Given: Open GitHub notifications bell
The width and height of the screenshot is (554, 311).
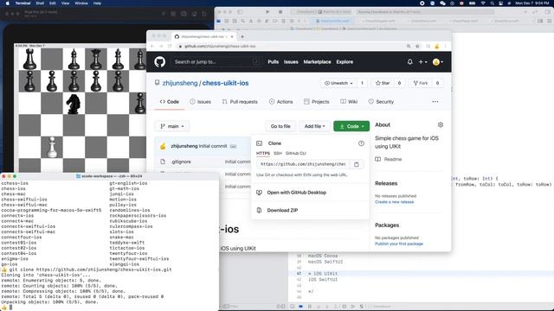Looking at the screenshot, I should pos(409,61).
